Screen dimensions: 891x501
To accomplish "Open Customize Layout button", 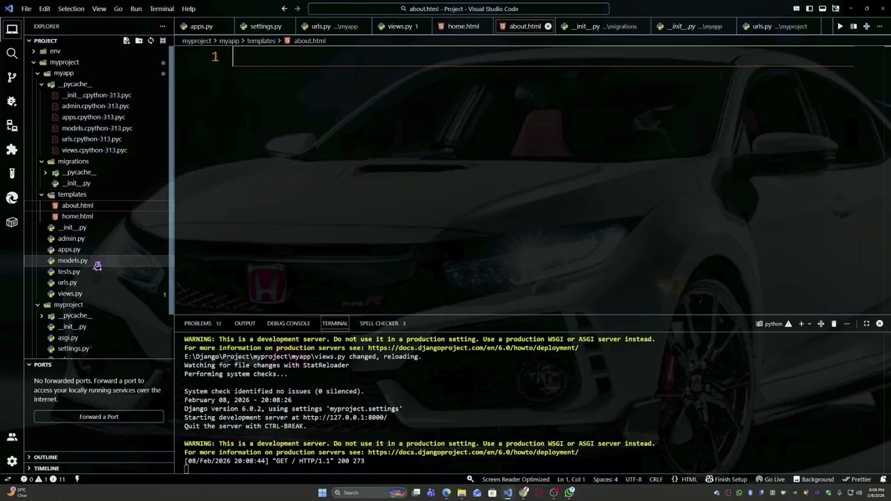I will pyautogui.click(x=796, y=8).
